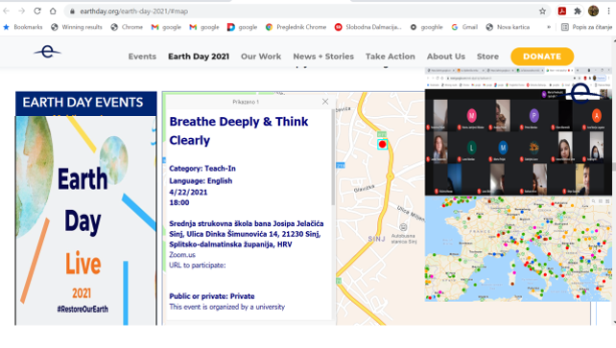616x348 pixels.
Task: Open the Chrome profile avatar
Action: [x=593, y=11]
